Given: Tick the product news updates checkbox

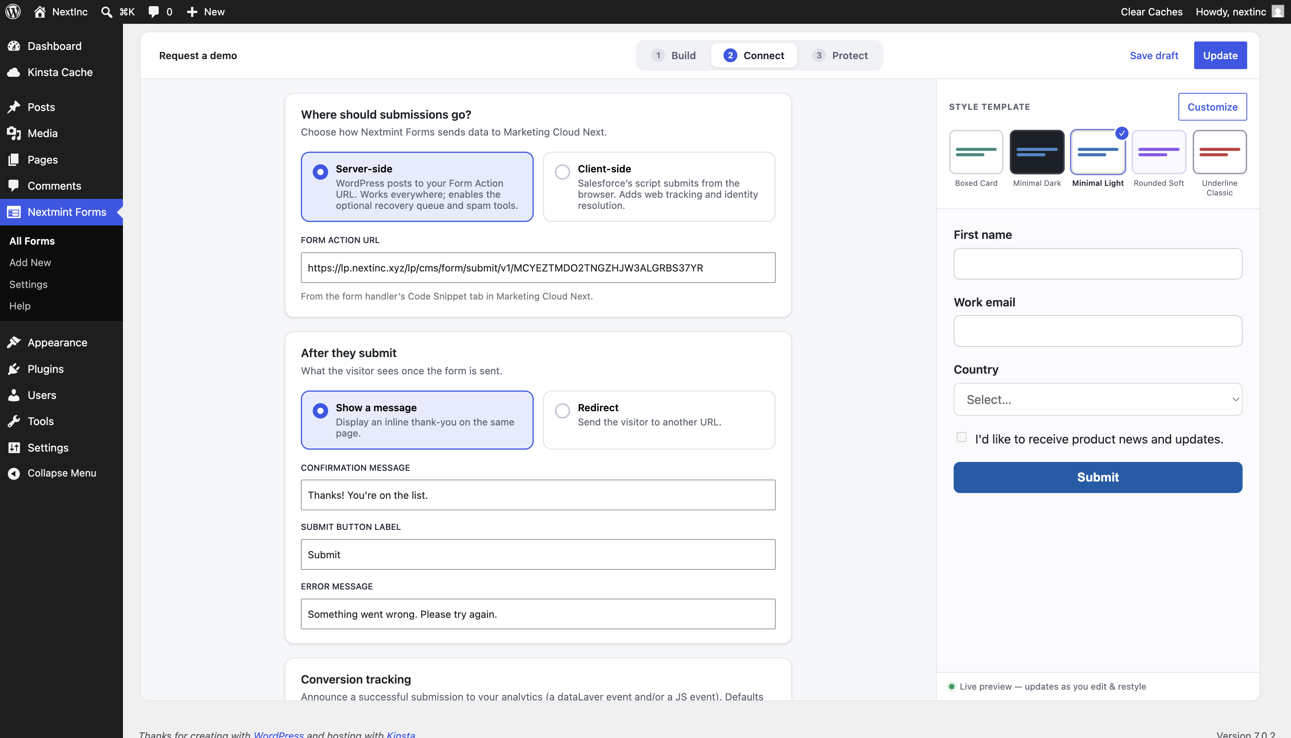Looking at the screenshot, I should tap(961, 437).
